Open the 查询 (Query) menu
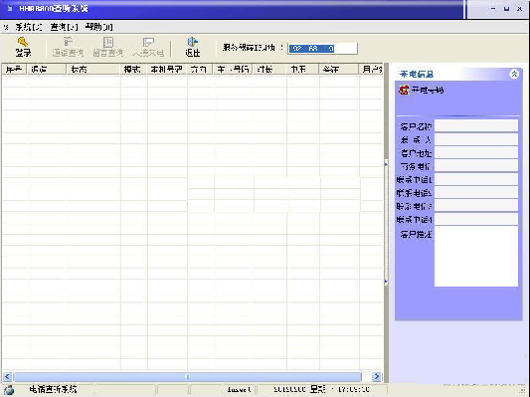 pyautogui.click(x=64, y=27)
